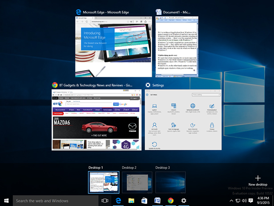Click Accounts icon in Settings preview
274x206 pixels.
(154, 125)
